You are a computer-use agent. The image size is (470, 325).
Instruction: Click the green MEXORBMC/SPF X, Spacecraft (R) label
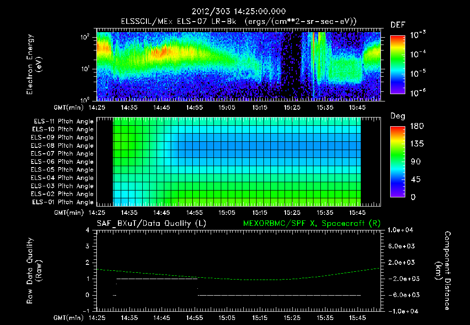point(312,224)
